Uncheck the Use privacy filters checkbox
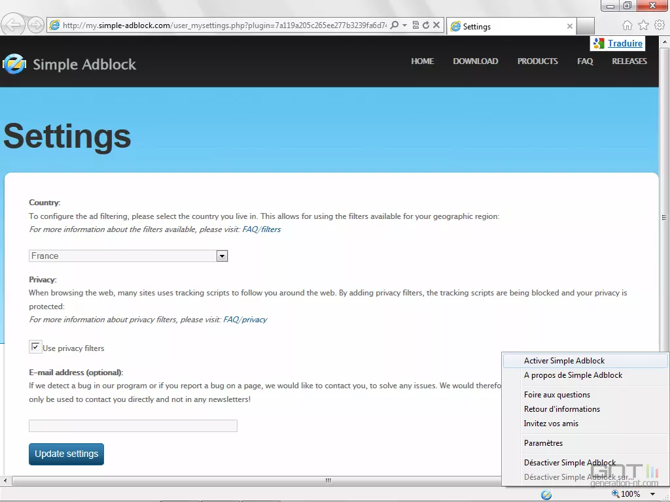Viewport: 670px width, 502px height. click(35, 347)
